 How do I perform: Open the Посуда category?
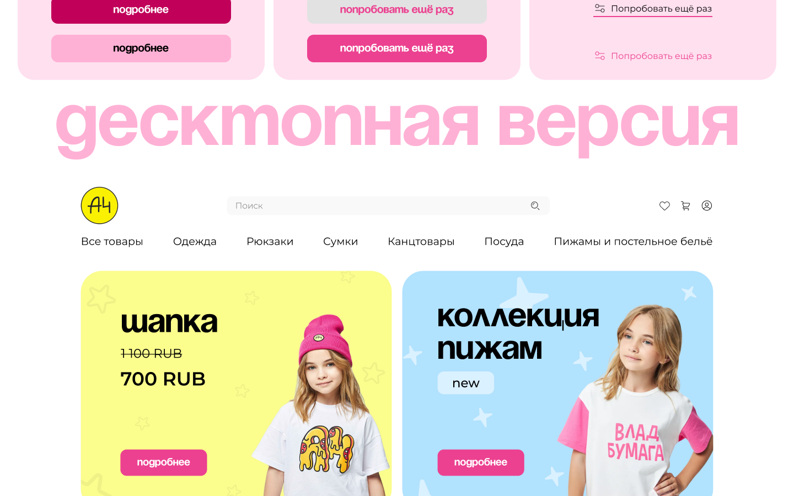(x=504, y=241)
